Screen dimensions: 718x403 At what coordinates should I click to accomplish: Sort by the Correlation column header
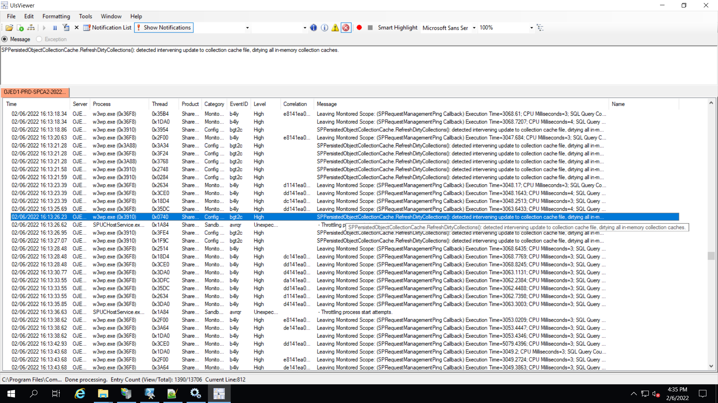[x=297, y=104]
